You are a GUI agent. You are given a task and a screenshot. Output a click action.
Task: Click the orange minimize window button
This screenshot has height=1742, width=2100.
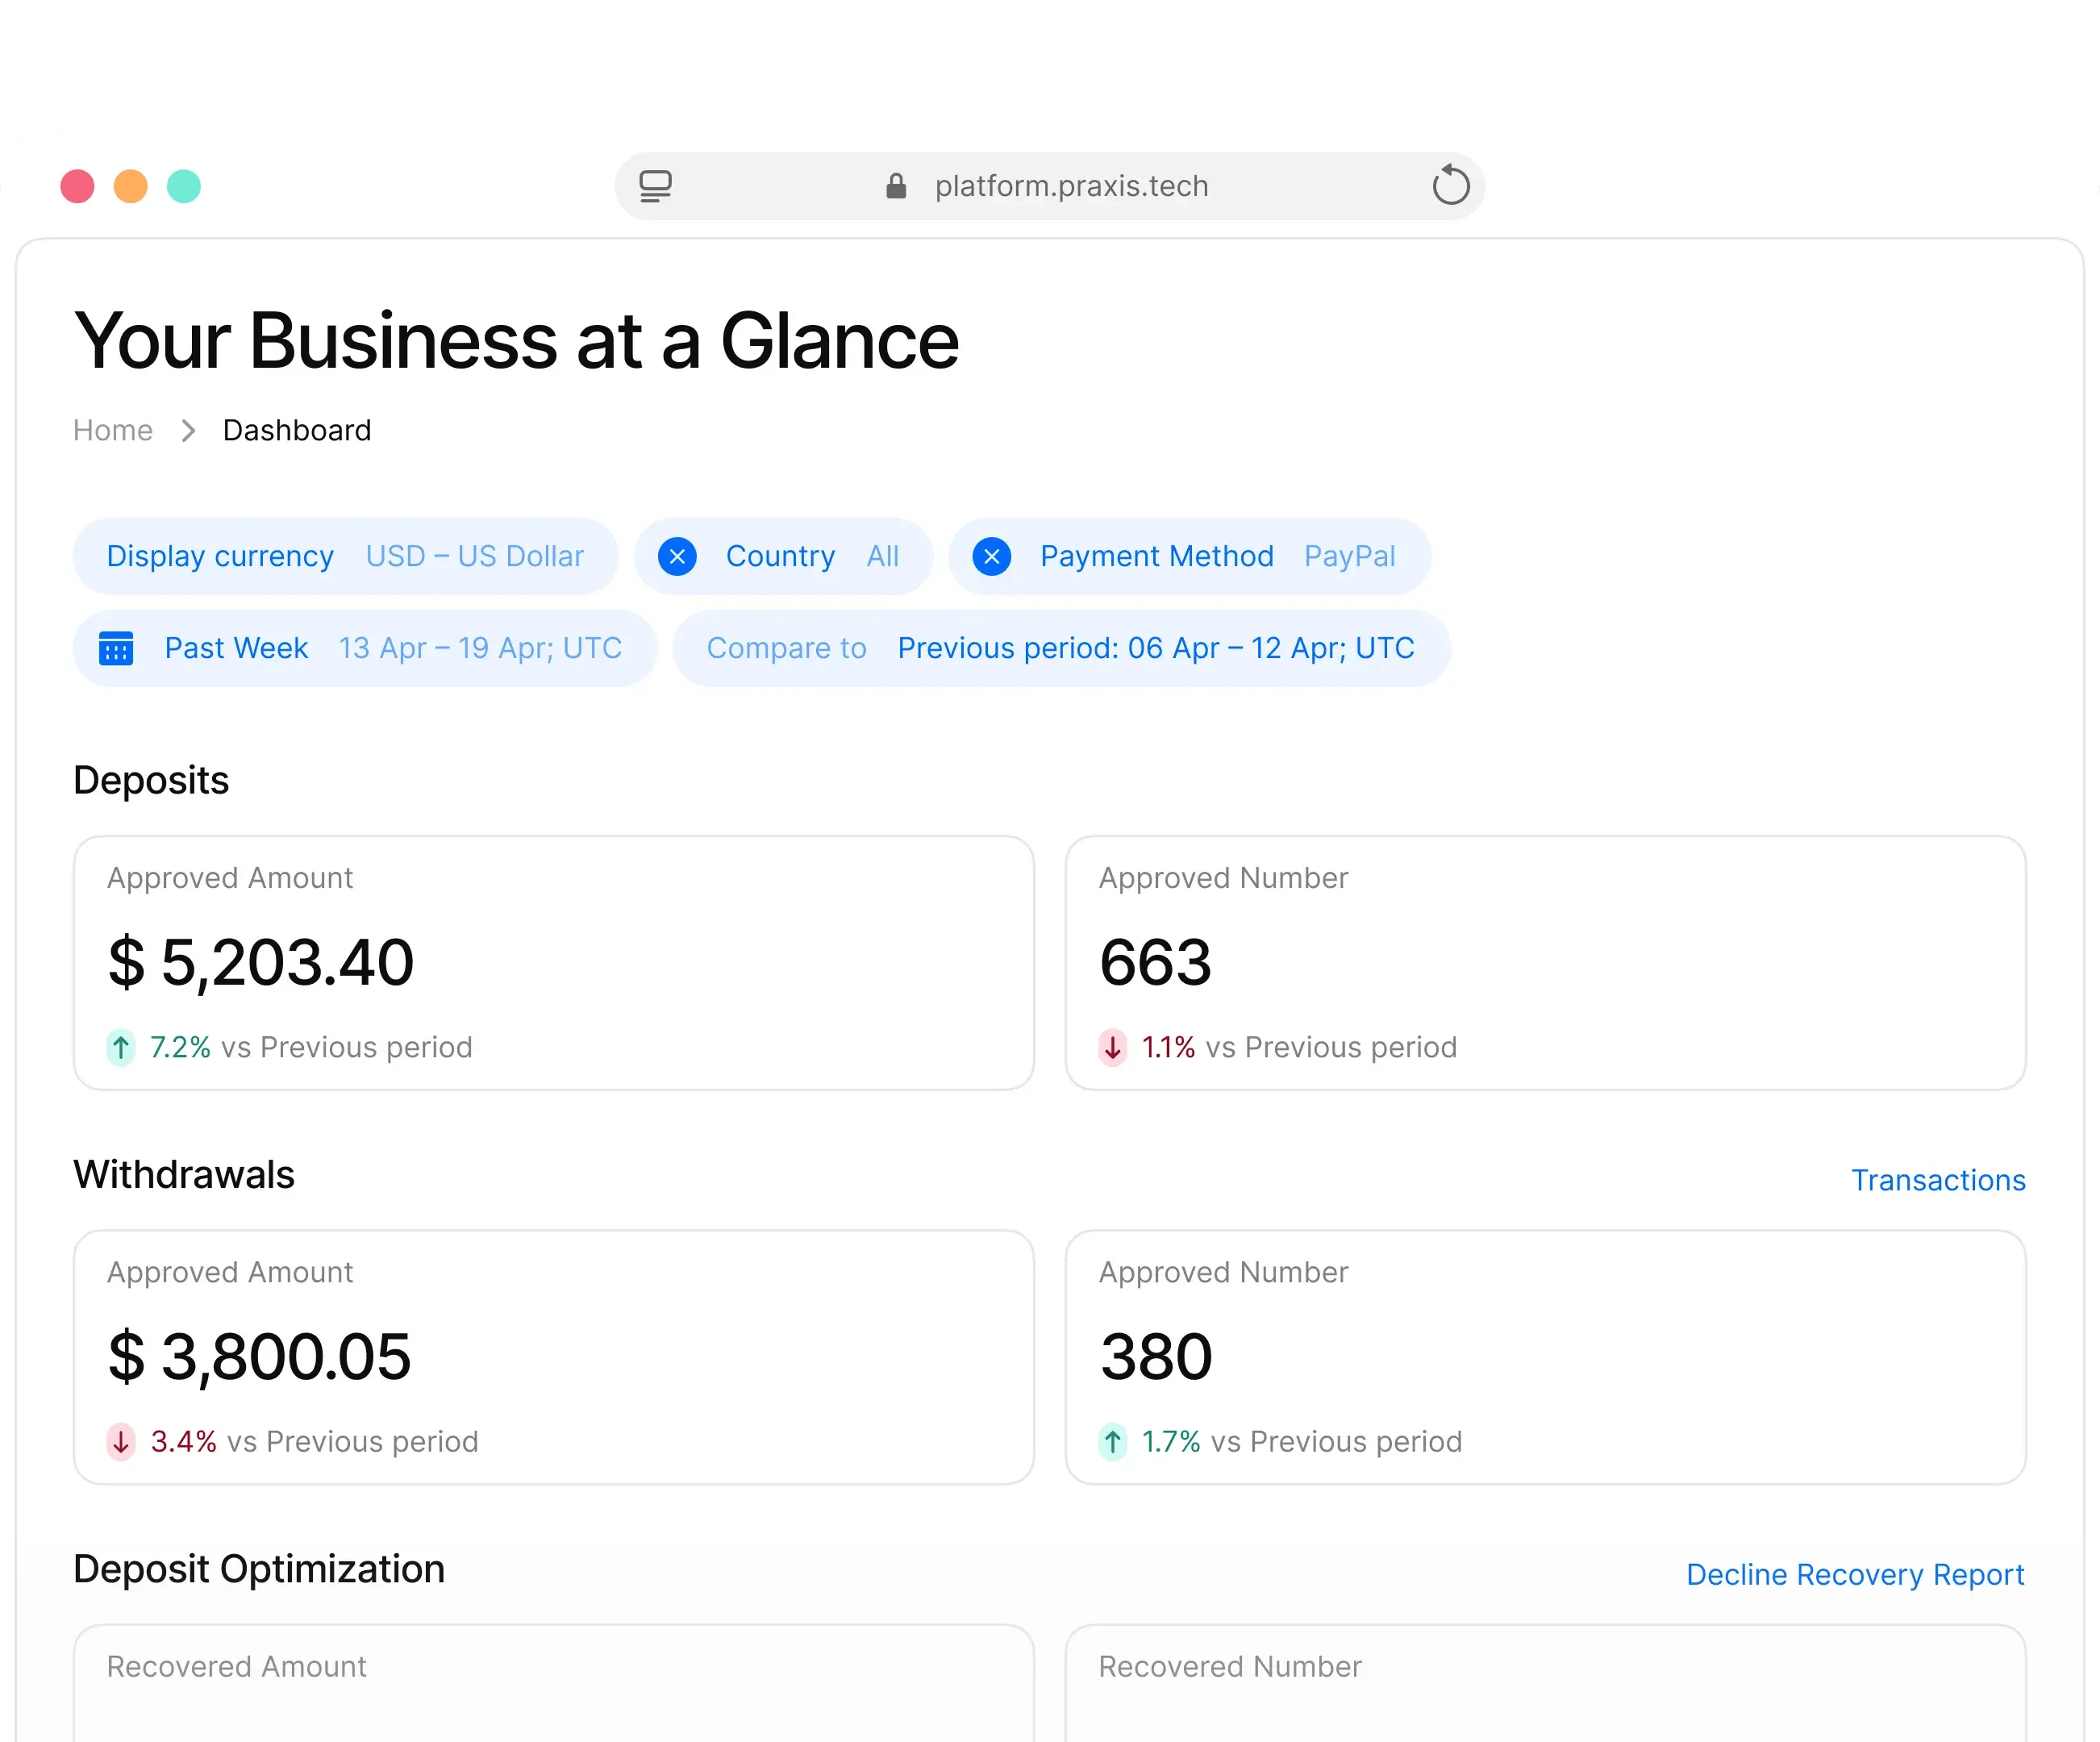[130, 186]
